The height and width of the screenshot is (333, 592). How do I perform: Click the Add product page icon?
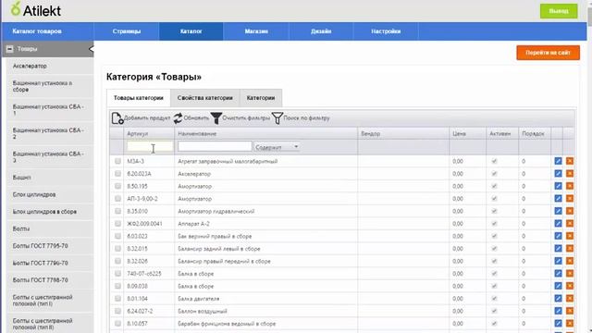pyautogui.click(x=117, y=118)
